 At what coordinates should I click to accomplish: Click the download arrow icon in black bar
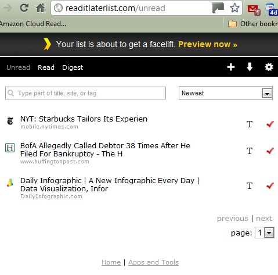click(x=250, y=67)
